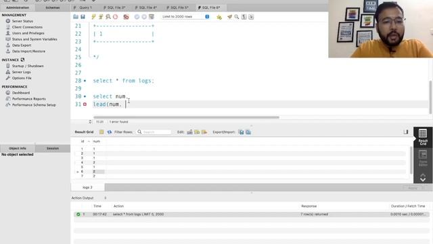Screen dimensions: 433x244
Task: Beautify the query with the broom icon
Action: tap(229, 17)
